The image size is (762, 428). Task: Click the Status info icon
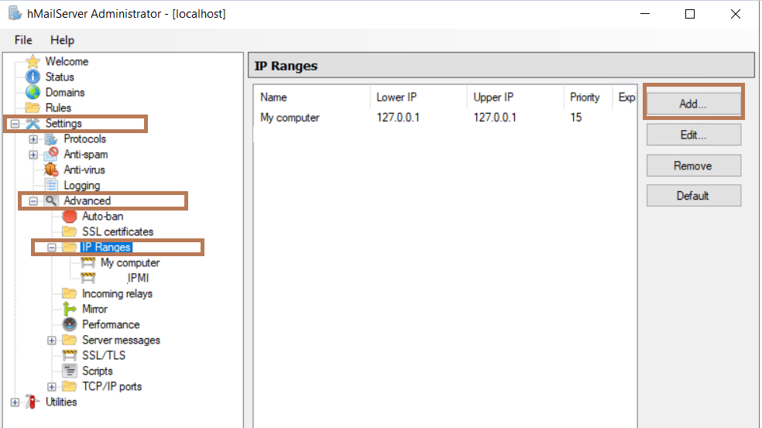click(33, 77)
